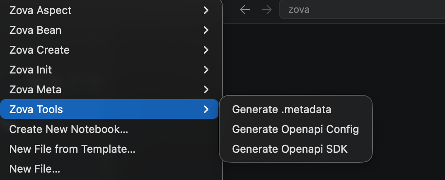Screen dimensions: 445x180
Task: Click the New File... menu entry
Action: click(x=35, y=168)
